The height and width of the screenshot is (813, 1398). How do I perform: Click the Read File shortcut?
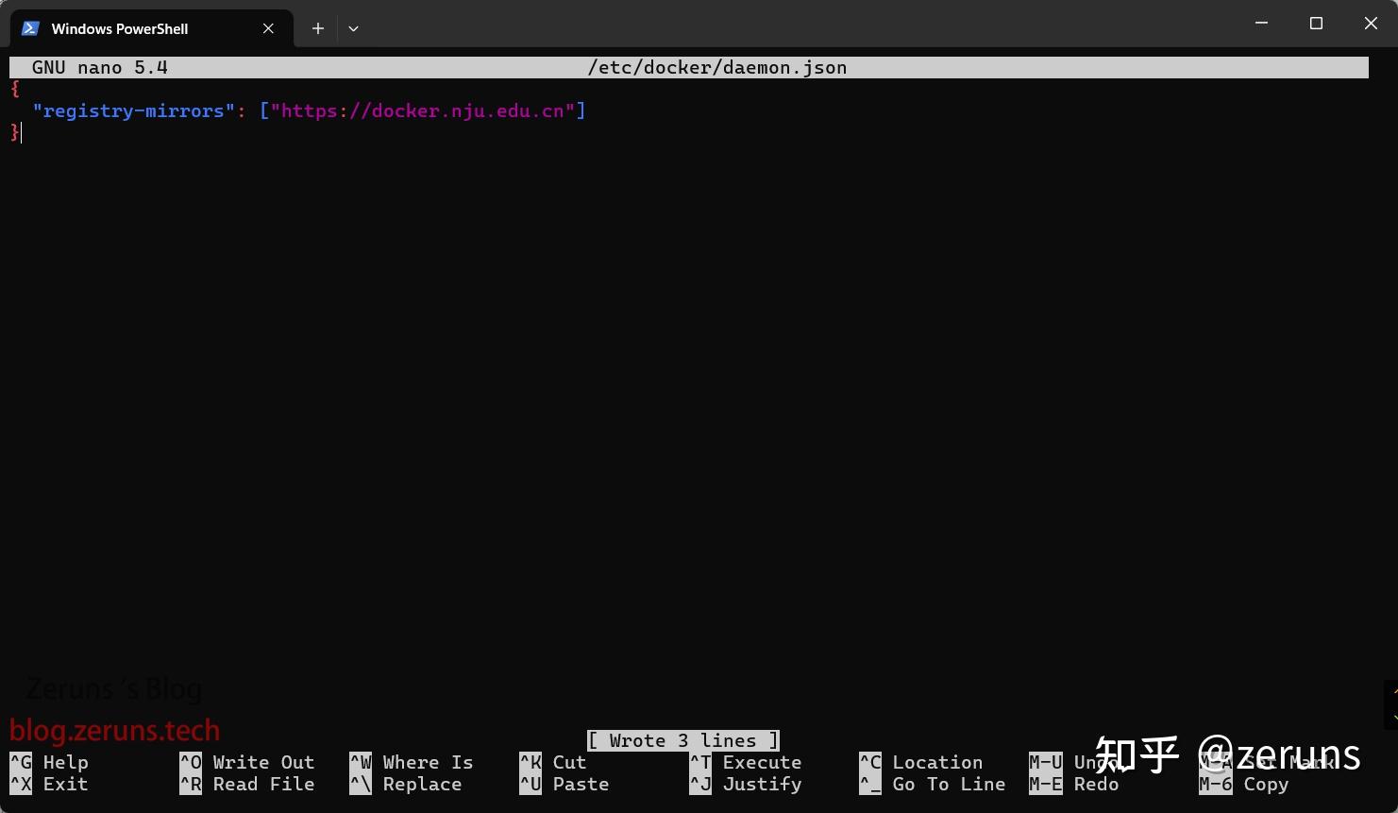point(247,784)
